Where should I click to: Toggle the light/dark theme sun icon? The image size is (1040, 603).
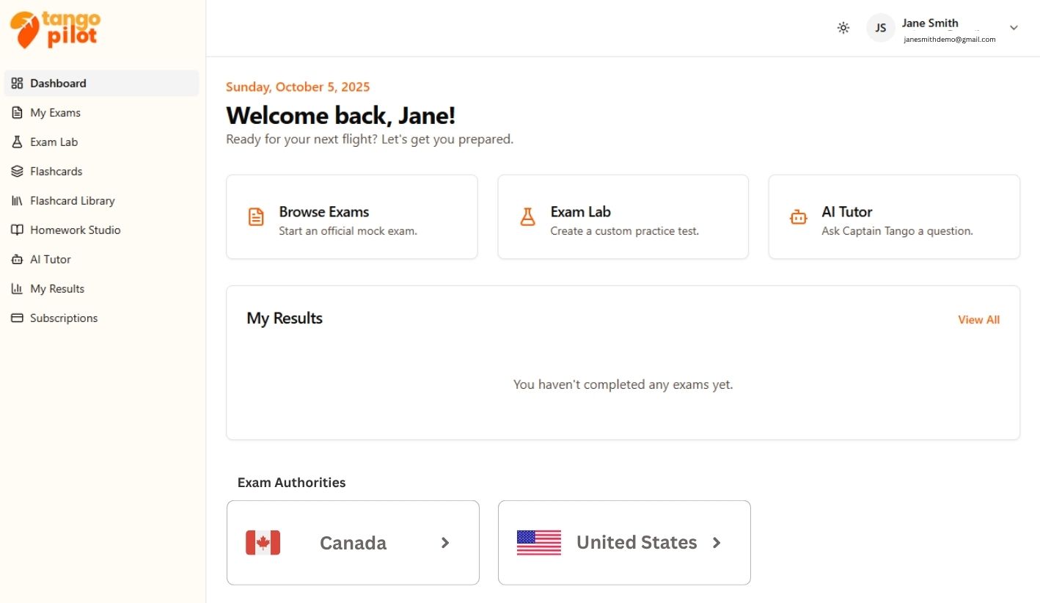(843, 28)
